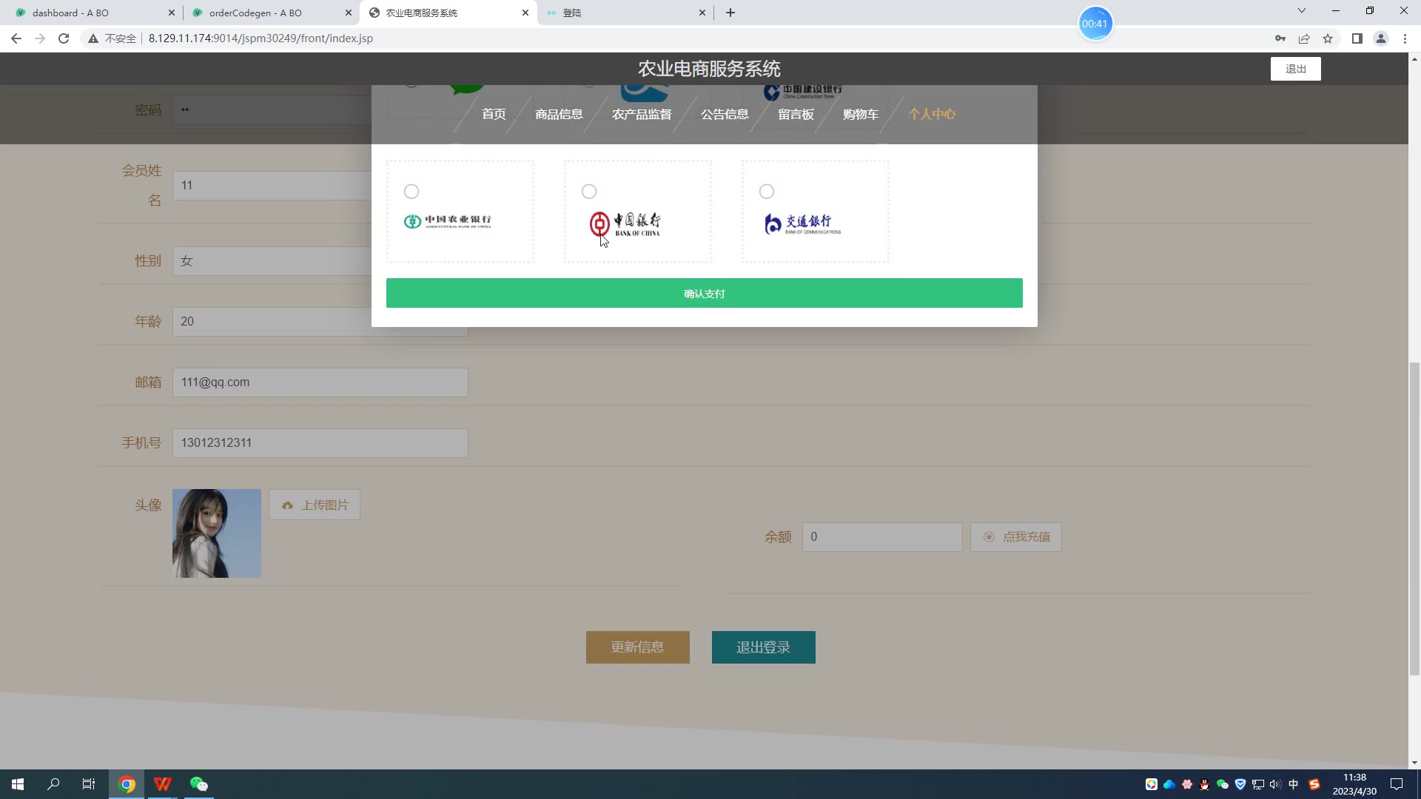Open the Windows Start menu
This screenshot has width=1421, height=799.
(18, 784)
